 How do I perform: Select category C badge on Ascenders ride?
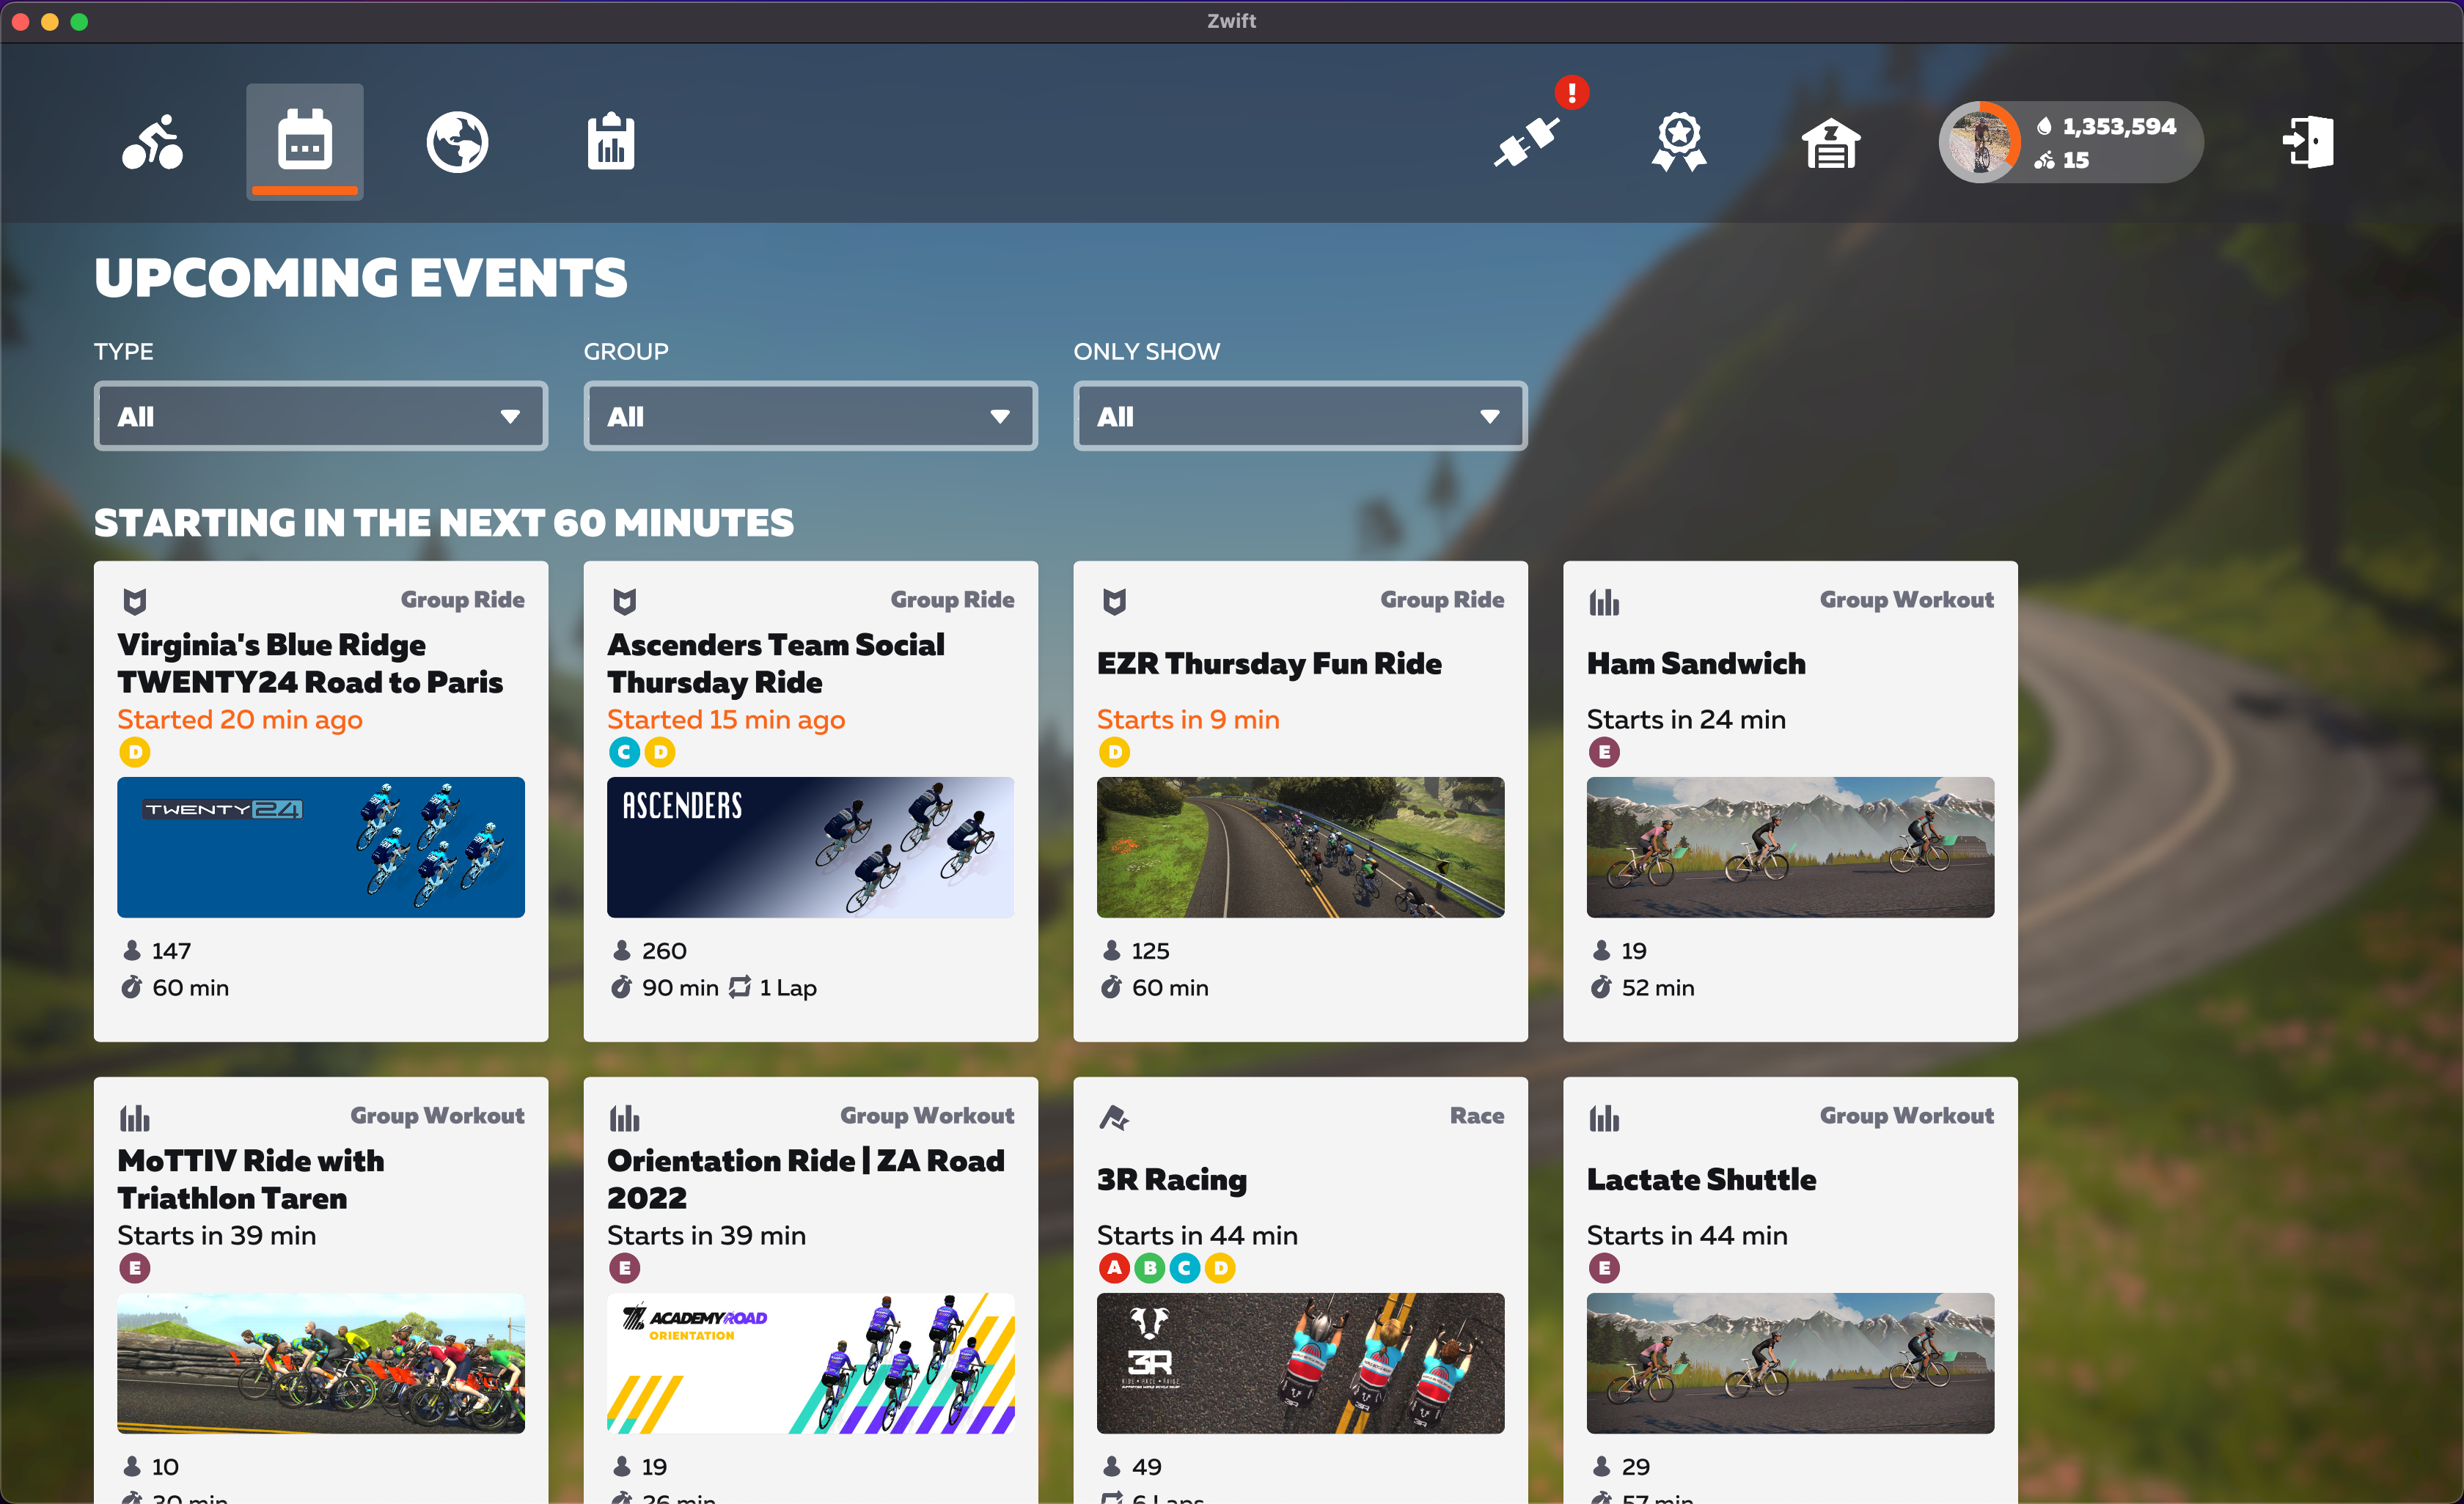click(x=624, y=751)
